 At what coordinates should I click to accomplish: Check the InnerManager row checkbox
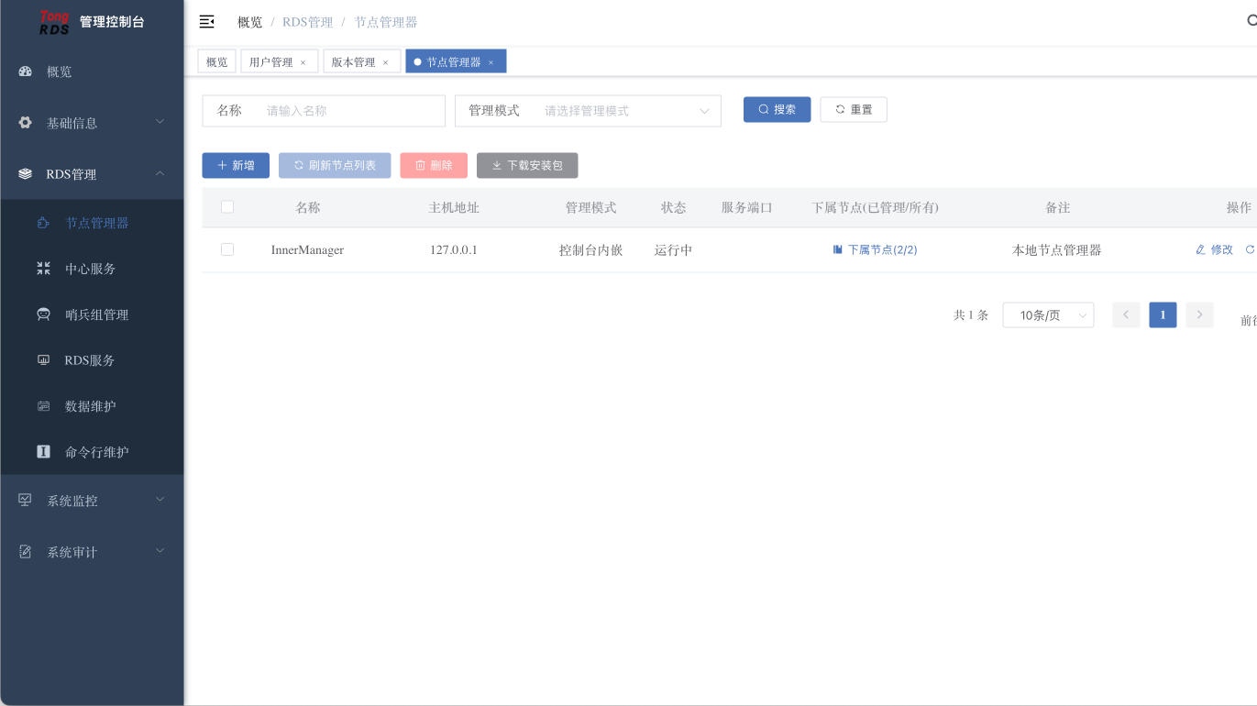click(x=227, y=249)
